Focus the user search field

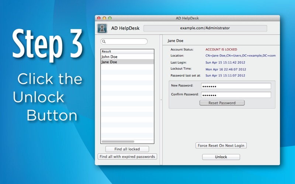pyautogui.click(x=124, y=42)
